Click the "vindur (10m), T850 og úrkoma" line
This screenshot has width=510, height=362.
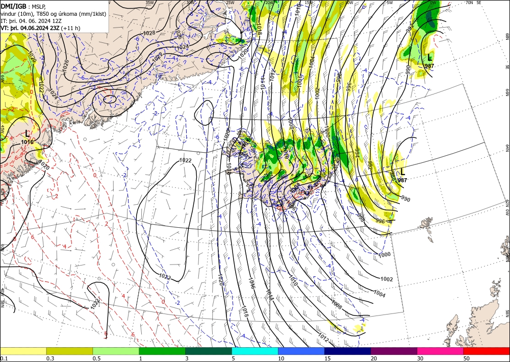[x=54, y=14]
